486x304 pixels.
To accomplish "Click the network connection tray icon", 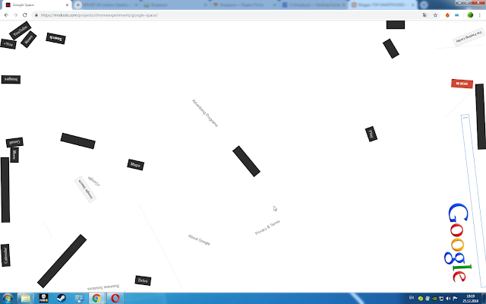I will (441, 299).
